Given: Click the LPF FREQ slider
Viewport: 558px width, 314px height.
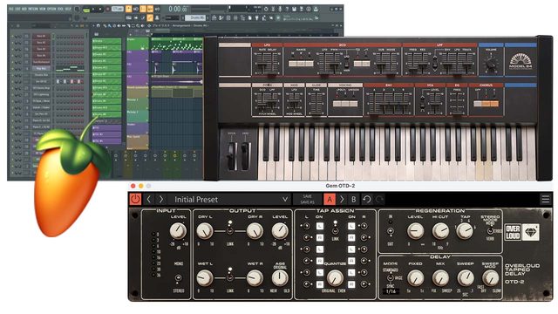Looking at the screenshot, I should coord(412,63).
